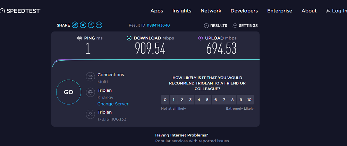Screen dimensions: 347x146
Task: Open the Developers menu item
Action: 244,11
